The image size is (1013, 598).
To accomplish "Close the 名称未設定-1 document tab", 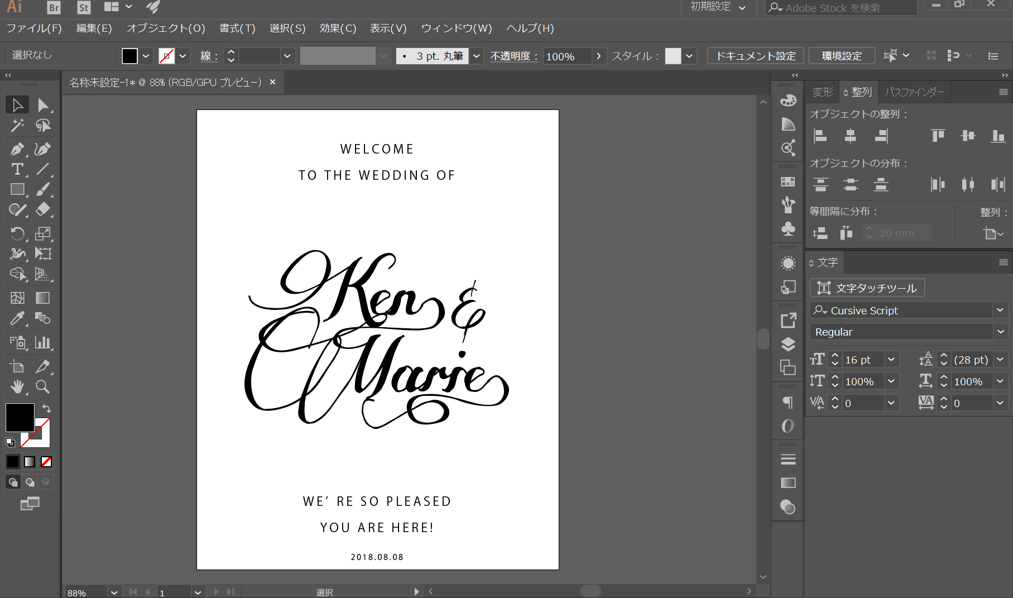I will (272, 82).
